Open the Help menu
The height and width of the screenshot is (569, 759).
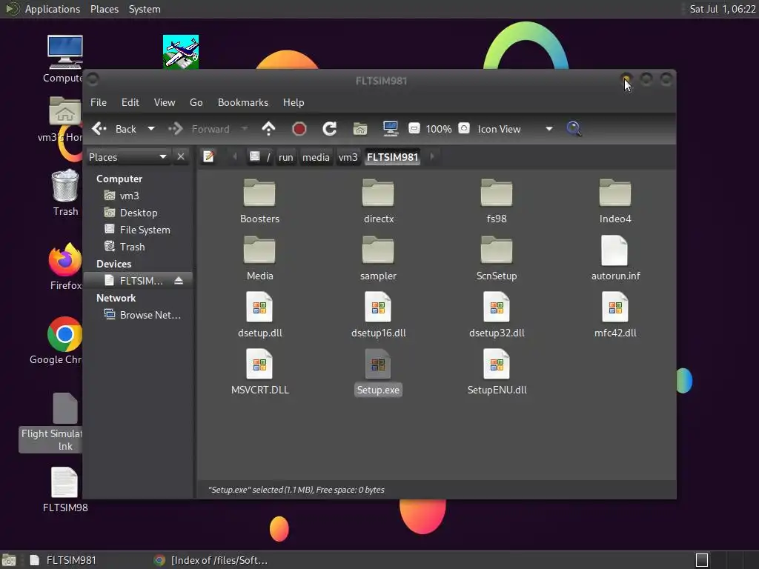pyautogui.click(x=294, y=102)
